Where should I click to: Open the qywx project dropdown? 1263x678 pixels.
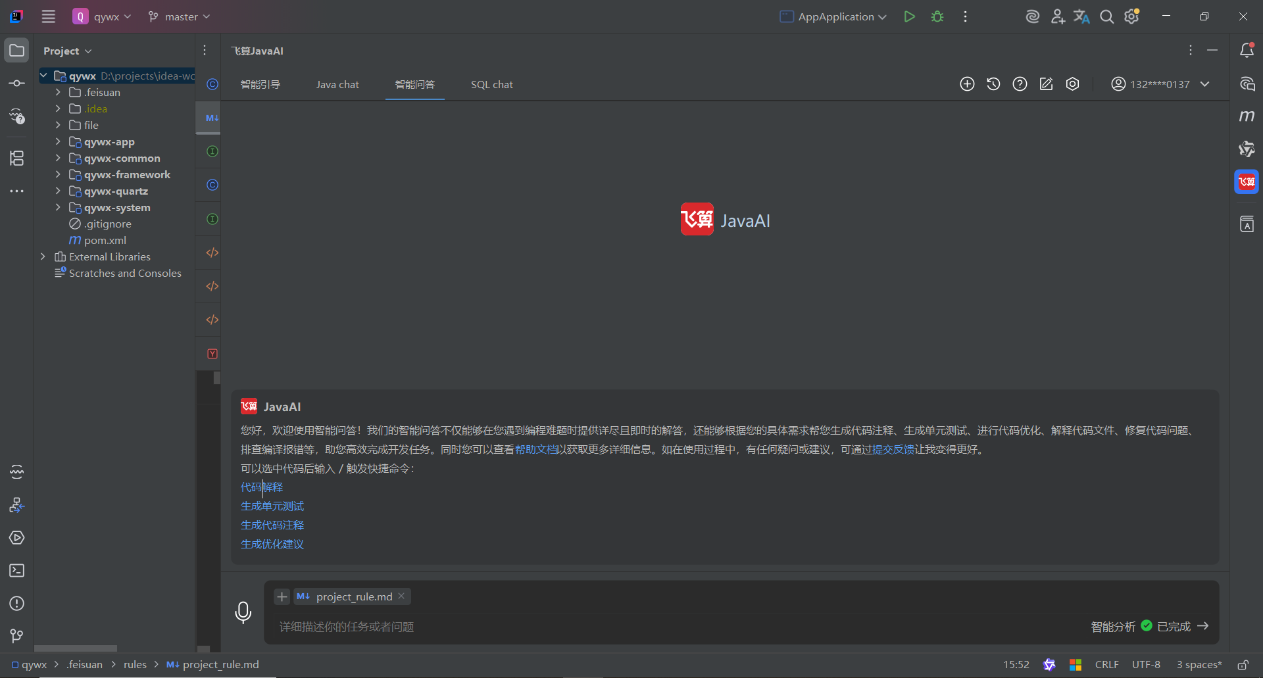pyautogui.click(x=103, y=16)
